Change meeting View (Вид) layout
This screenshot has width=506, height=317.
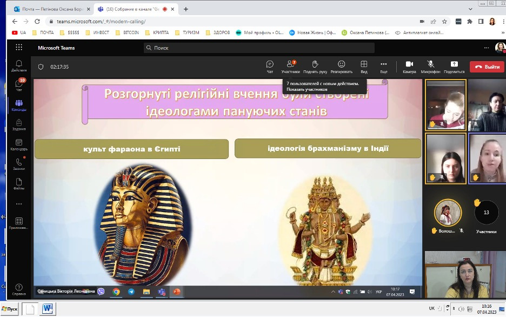point(364,67)
